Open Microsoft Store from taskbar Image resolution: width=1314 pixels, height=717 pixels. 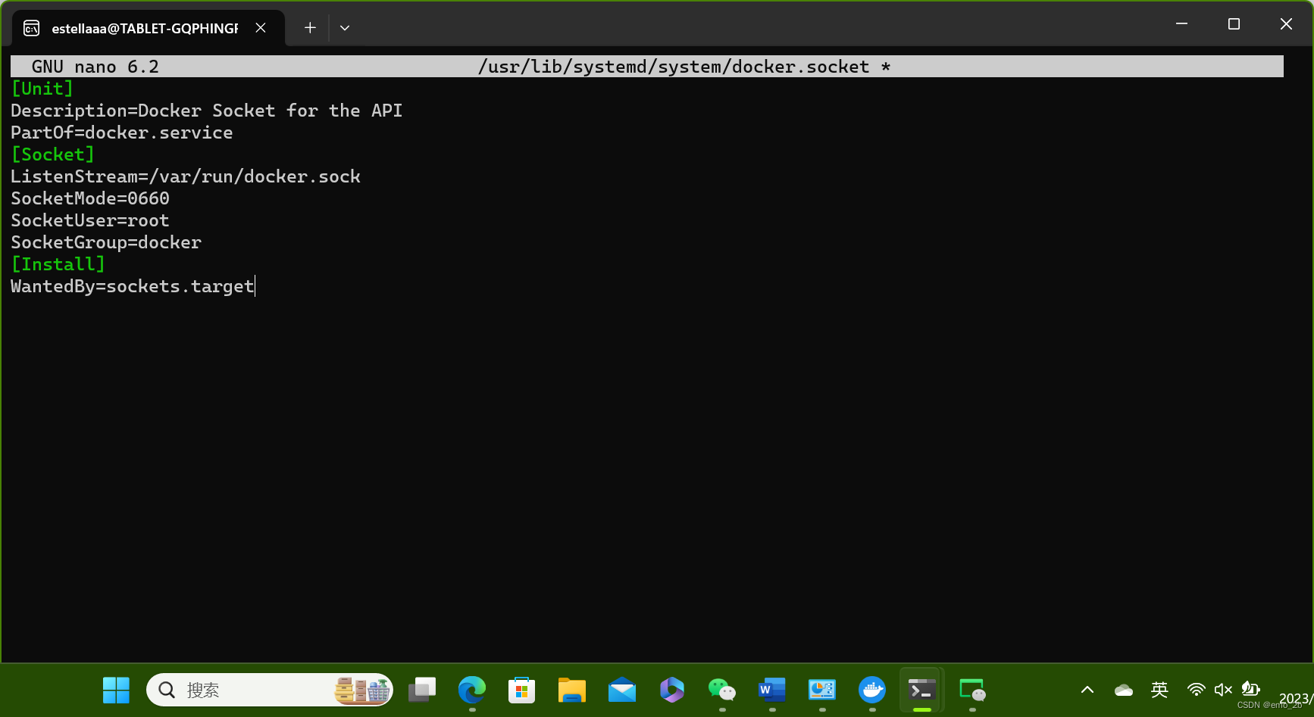click(522, 690)
